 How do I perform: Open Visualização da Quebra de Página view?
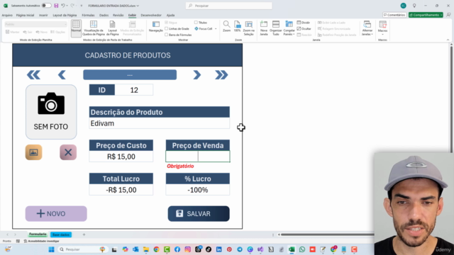(x=93, y=28)
